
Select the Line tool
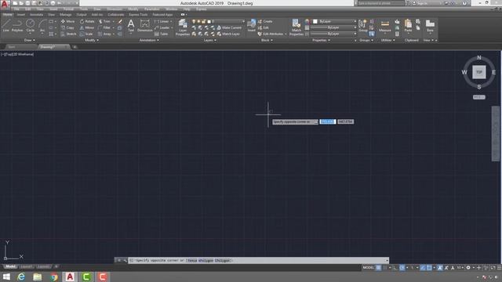tap(5, 25)
